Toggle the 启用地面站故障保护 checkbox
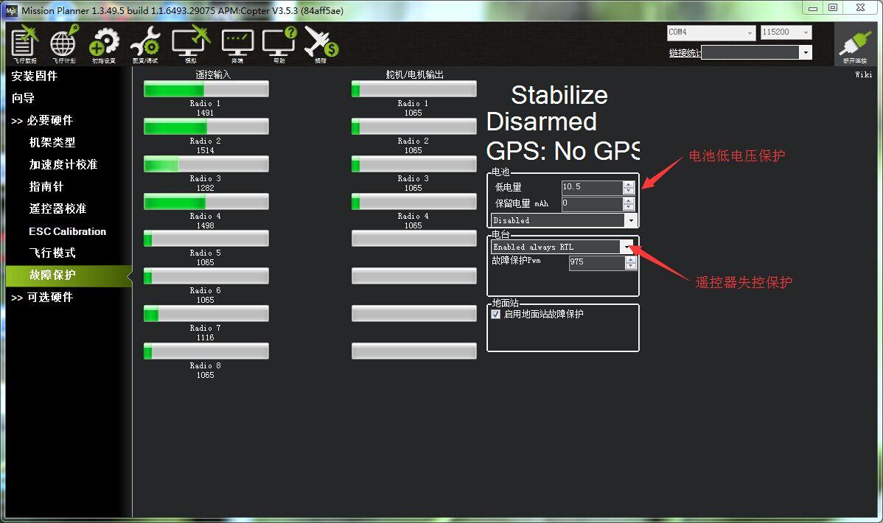883x523 pixels. click(496, 314)
